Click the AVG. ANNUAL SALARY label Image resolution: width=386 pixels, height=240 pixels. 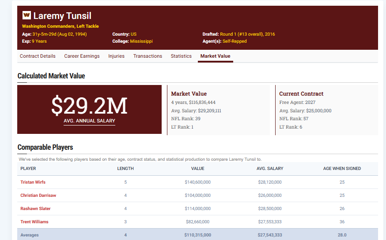89,121
